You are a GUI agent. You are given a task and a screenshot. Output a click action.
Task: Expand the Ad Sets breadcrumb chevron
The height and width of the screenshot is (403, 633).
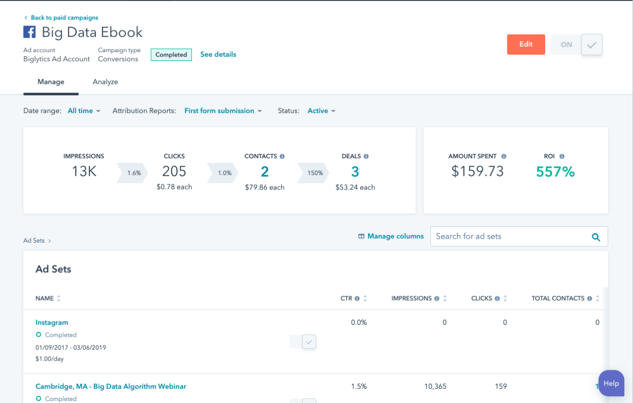(50, 241)
